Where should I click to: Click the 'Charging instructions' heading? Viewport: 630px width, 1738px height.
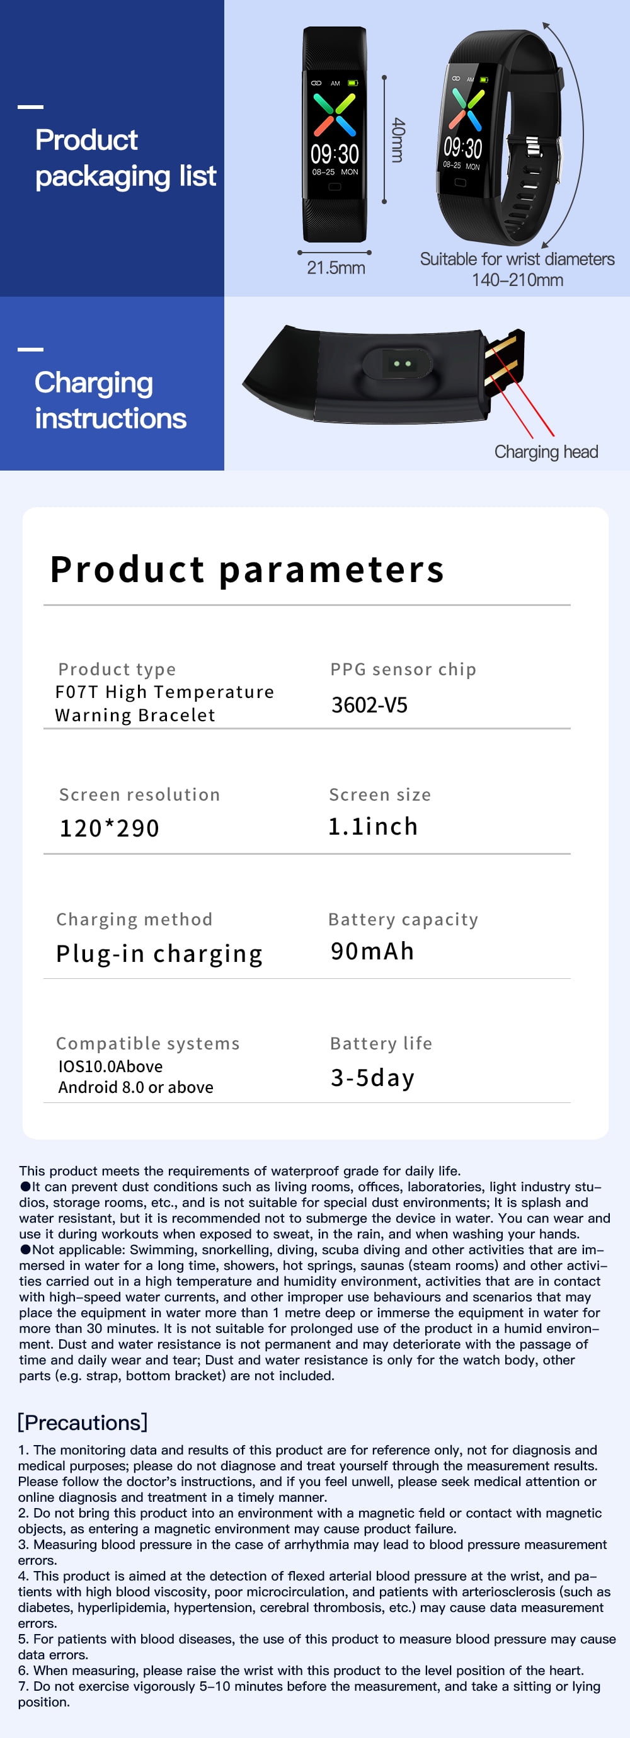111,400
